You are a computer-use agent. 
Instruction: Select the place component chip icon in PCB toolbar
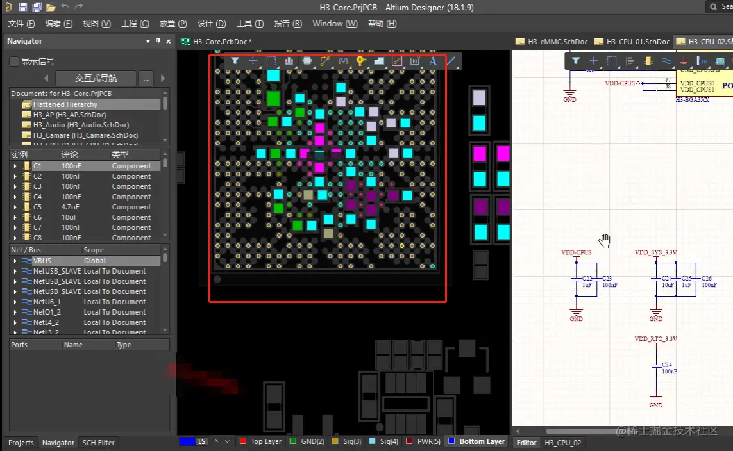[x=307, y=61]
